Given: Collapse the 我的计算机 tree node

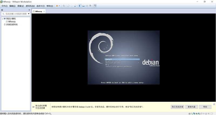Looking at the screenshot, I should pos(2,19).
